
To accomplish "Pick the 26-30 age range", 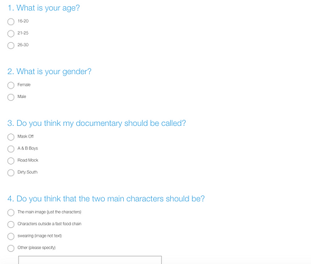I will (11, 46).
